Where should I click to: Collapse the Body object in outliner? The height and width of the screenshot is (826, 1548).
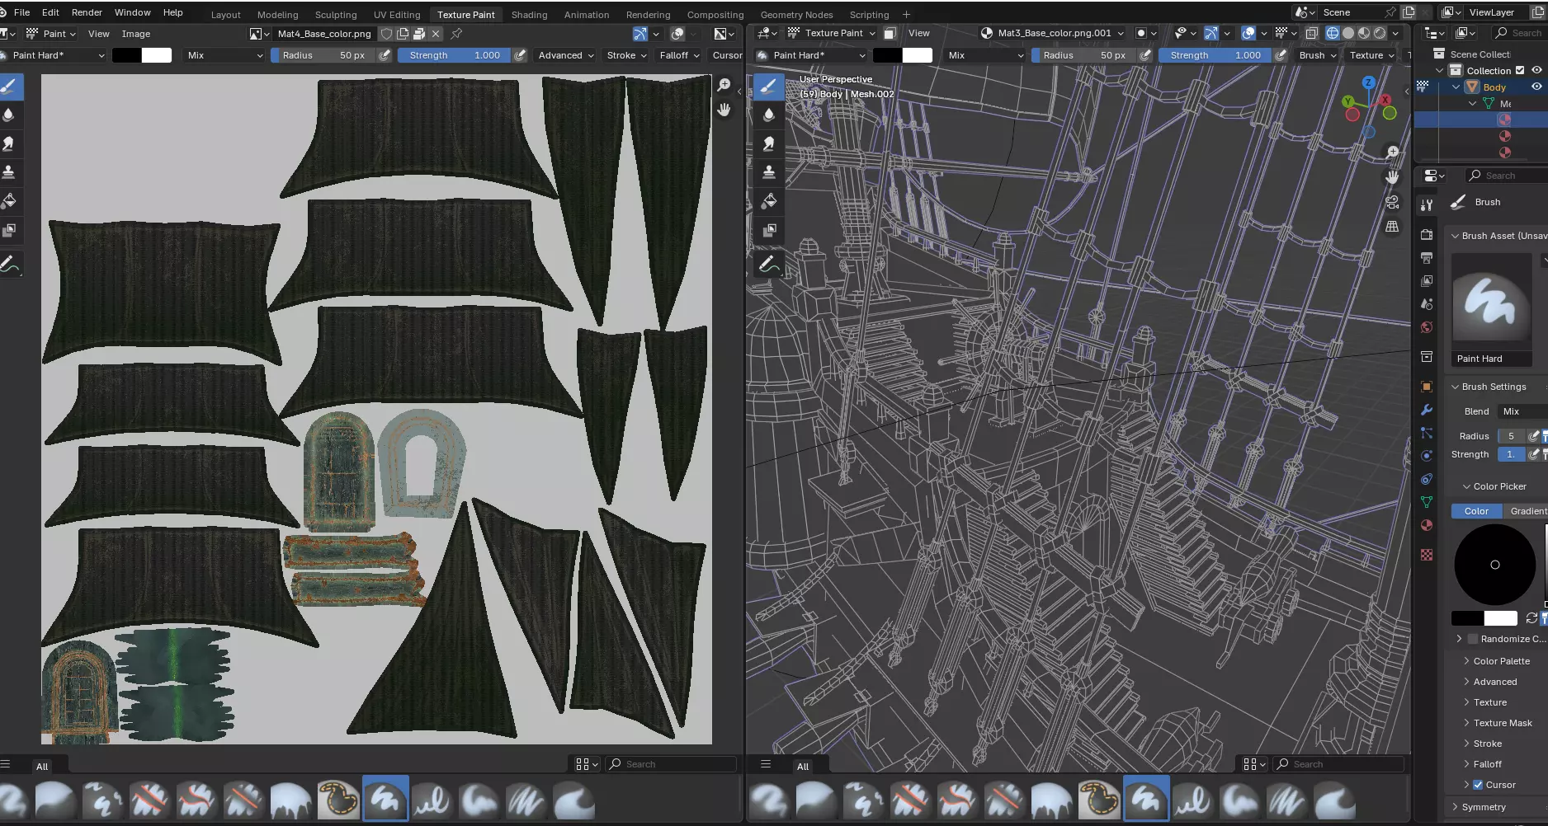[x=1456, y=87]
